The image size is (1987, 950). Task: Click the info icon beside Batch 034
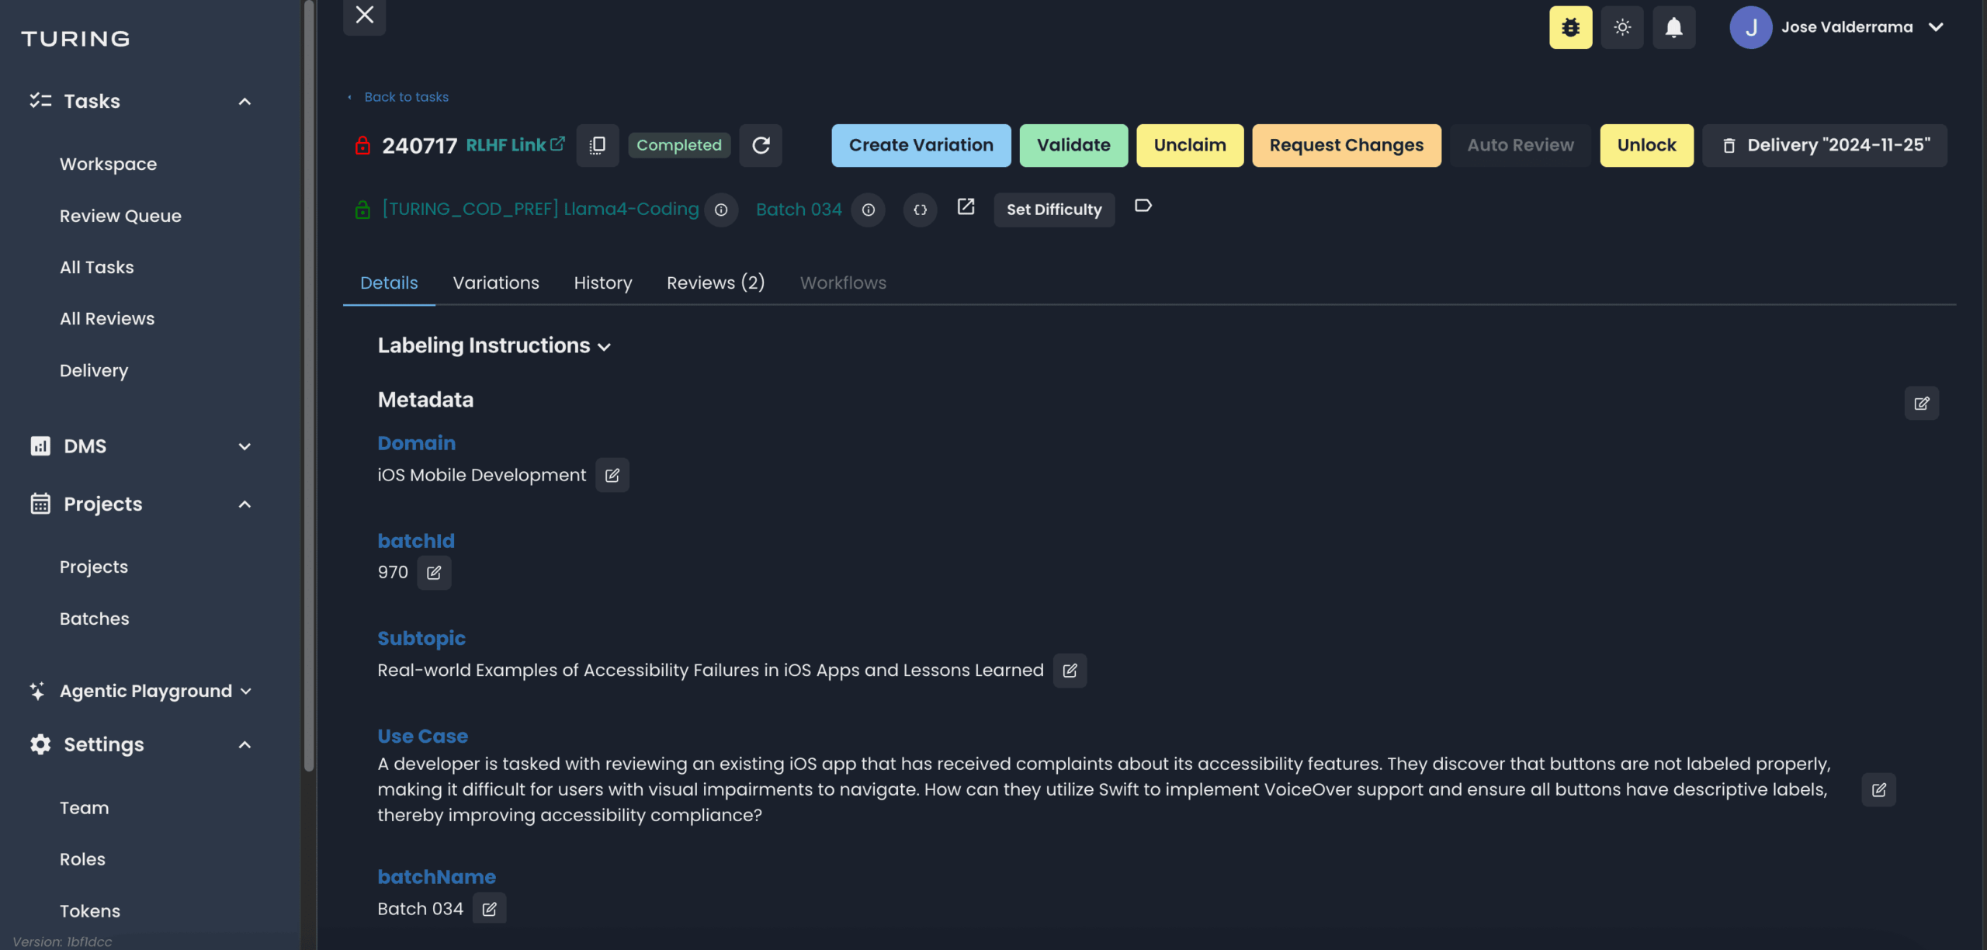(868, 210)
